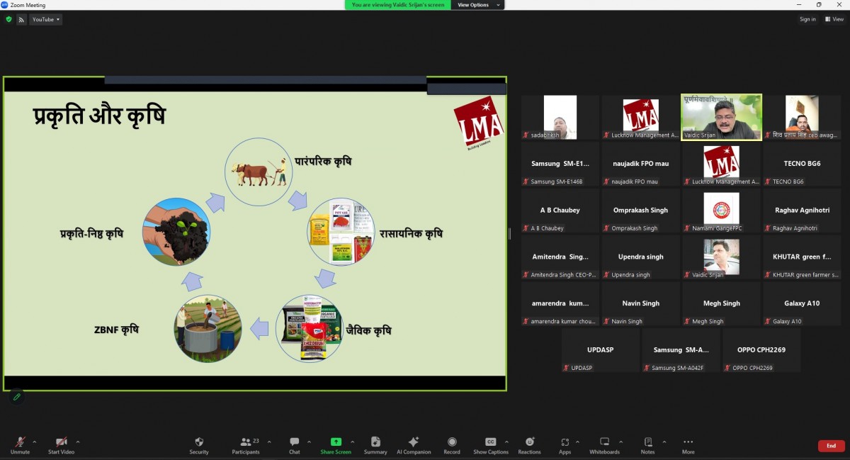Expand the arrow beside Share Screen
Screen dimensions: 850x460
tap(352, 442)
